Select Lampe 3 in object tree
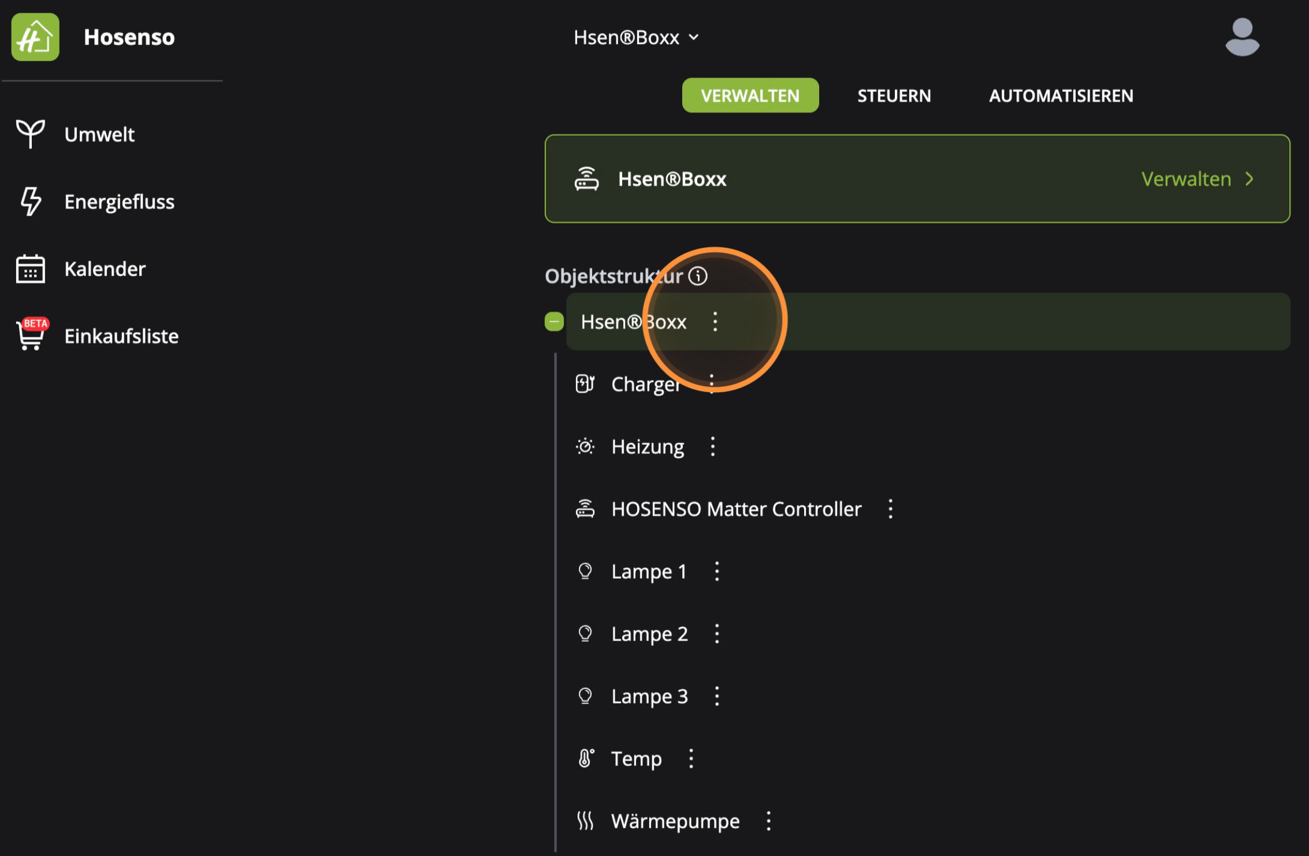Image resolution: width=1309 pixels, height=856 pixels. [x=649, y=696]
